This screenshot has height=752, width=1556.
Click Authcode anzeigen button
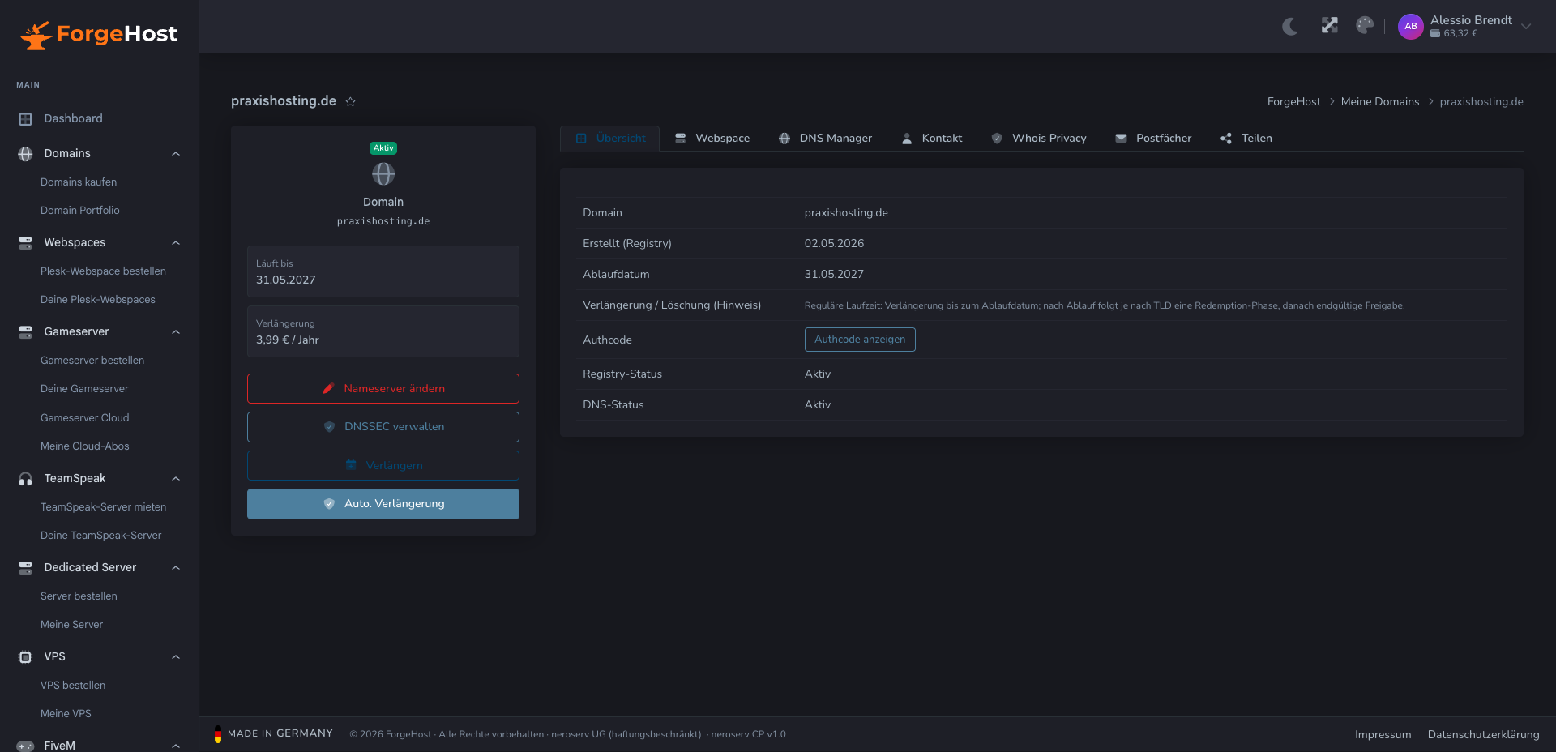(x=860, y=340)
